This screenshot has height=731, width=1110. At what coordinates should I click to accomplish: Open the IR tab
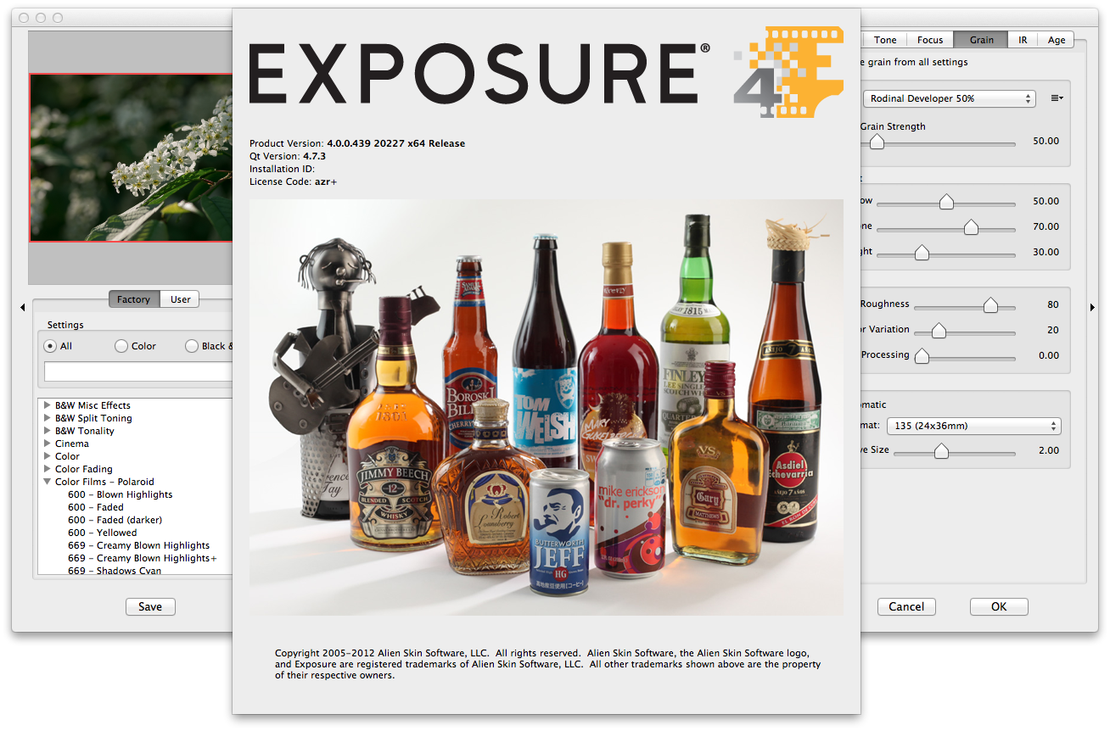(x=1023, y=40)
